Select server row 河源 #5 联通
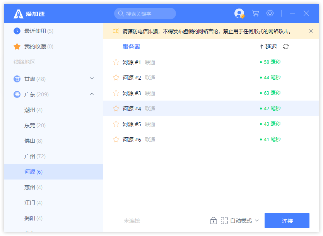The image size is (323, 236). [211, 124]
